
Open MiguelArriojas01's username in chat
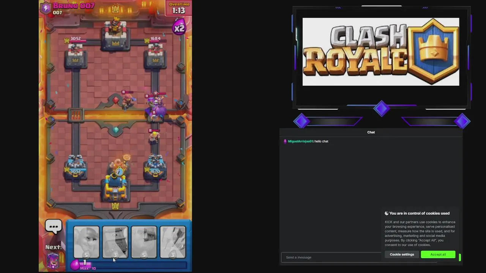coord(300,141)
